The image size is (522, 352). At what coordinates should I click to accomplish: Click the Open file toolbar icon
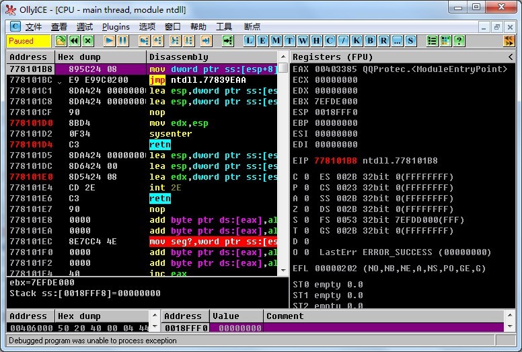point(61,41)
